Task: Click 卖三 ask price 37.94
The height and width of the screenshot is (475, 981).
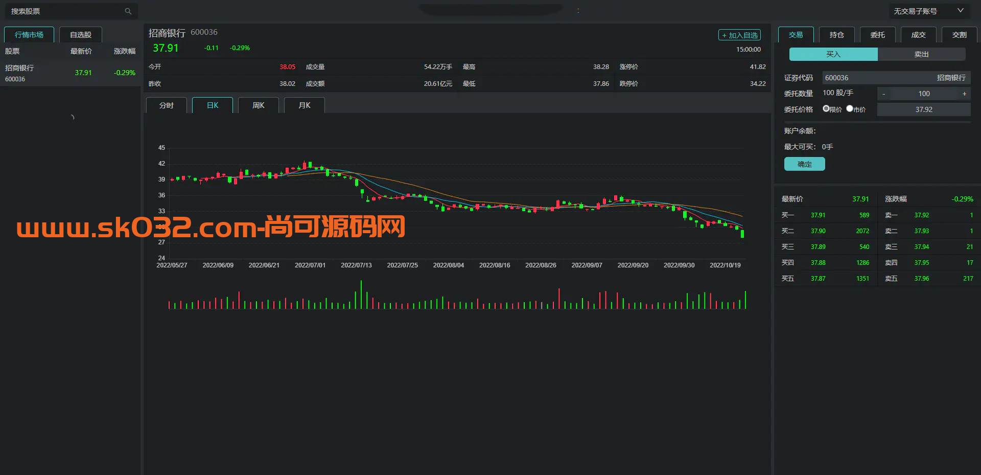Action: tap(922, 247)
